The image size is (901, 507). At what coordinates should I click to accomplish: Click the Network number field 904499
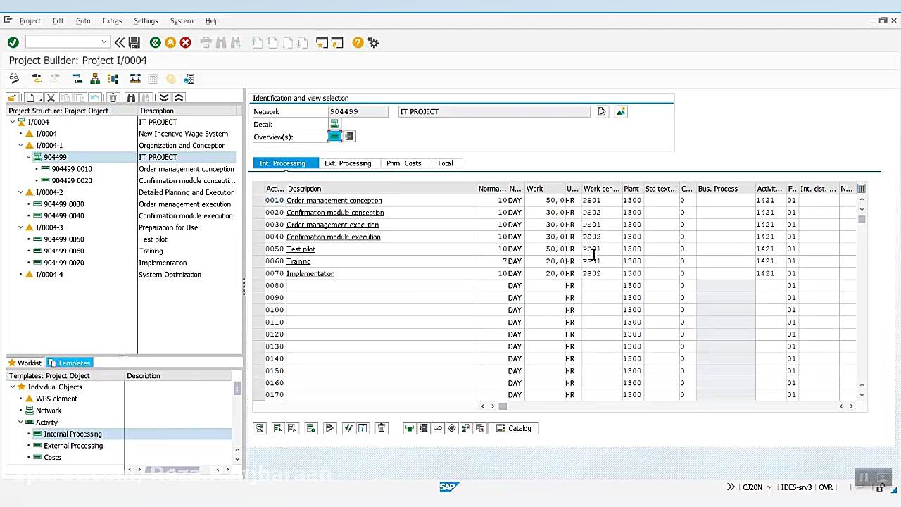pos(358,112)
